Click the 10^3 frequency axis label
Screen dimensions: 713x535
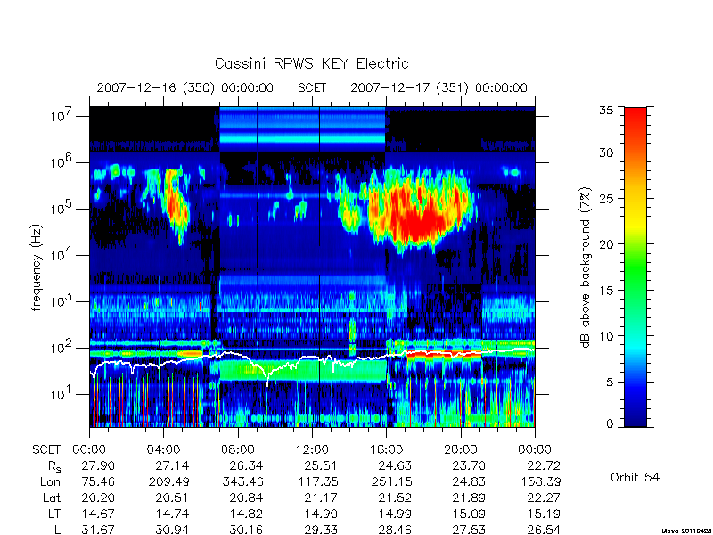pos(61,300)
